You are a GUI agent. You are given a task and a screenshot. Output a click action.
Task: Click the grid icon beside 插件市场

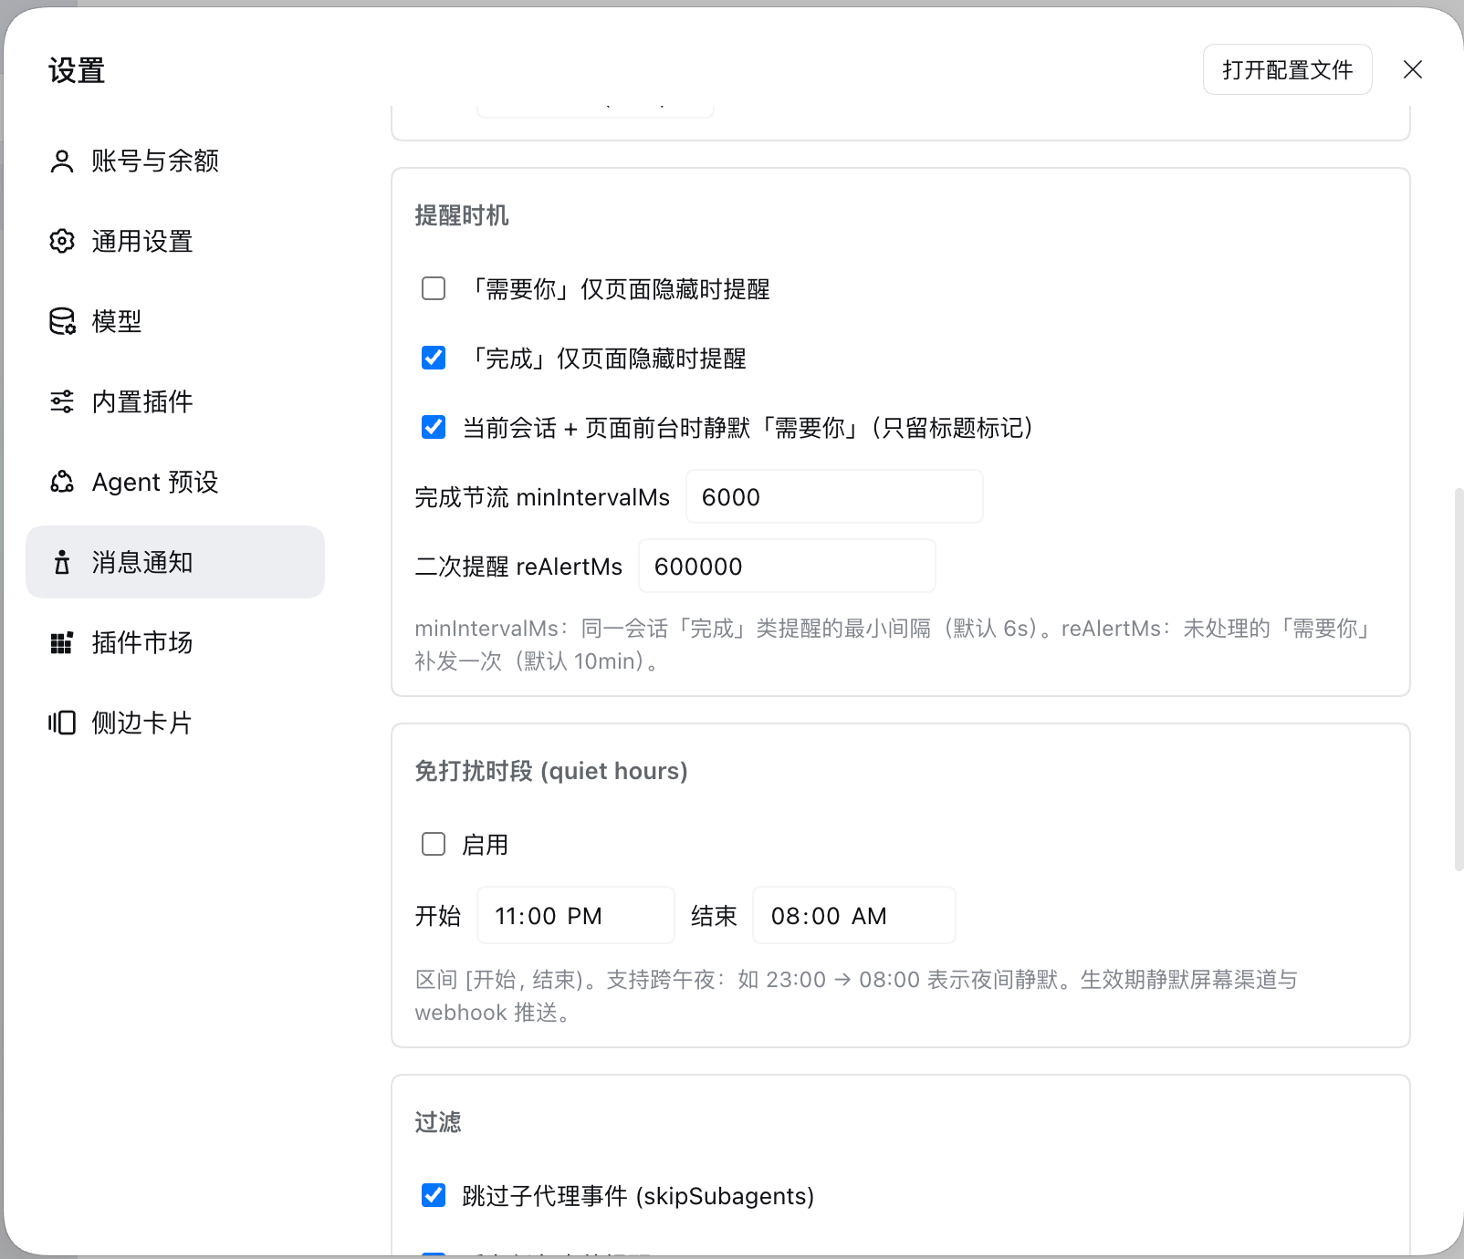click(62, 643)
